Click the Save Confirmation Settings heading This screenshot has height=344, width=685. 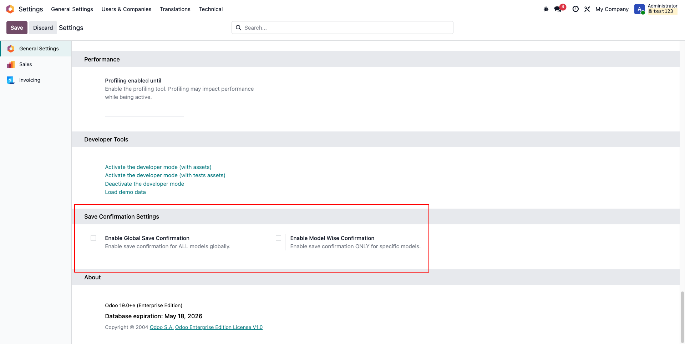tap(121, 216)
